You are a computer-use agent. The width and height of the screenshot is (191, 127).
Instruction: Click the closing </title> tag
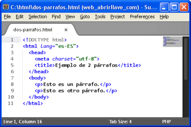pyautogui.click(x=129, y=65)
